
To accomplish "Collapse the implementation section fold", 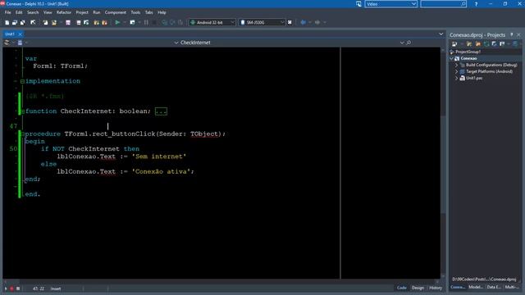I will coord(22,81).
